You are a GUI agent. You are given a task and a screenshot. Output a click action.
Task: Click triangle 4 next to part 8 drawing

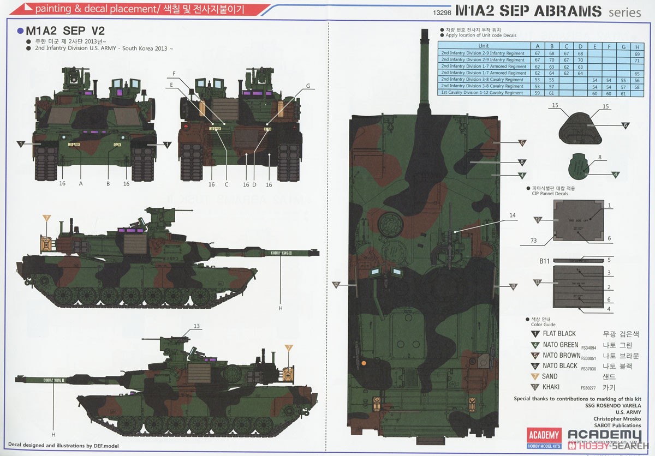pos(616,175)
